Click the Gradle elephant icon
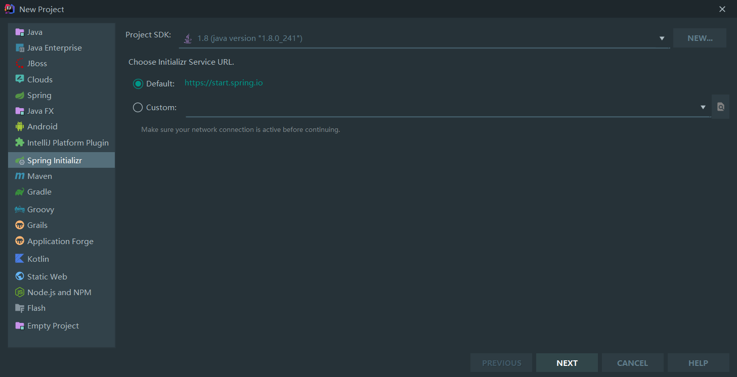737x377 pixels. pyautogui.click(x=20, y=192)
